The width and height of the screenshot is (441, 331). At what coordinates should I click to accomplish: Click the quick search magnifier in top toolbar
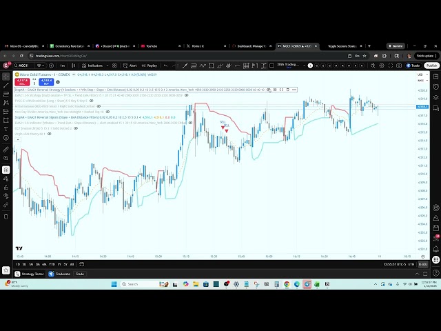coord(373,66)
